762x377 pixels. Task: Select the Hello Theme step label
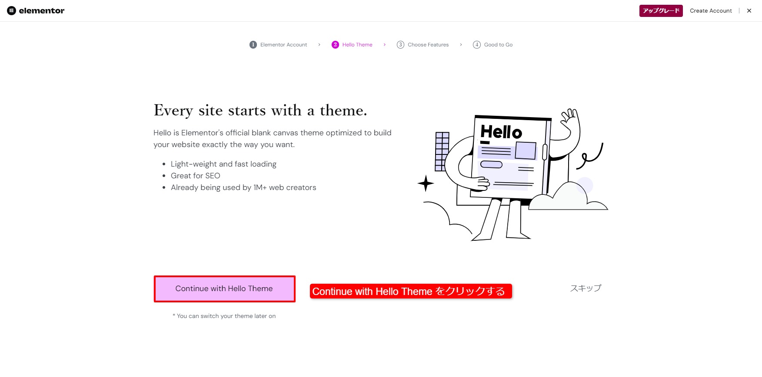[x=357, y=45]
